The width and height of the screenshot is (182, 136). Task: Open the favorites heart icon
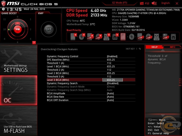[x=154, y=3]
